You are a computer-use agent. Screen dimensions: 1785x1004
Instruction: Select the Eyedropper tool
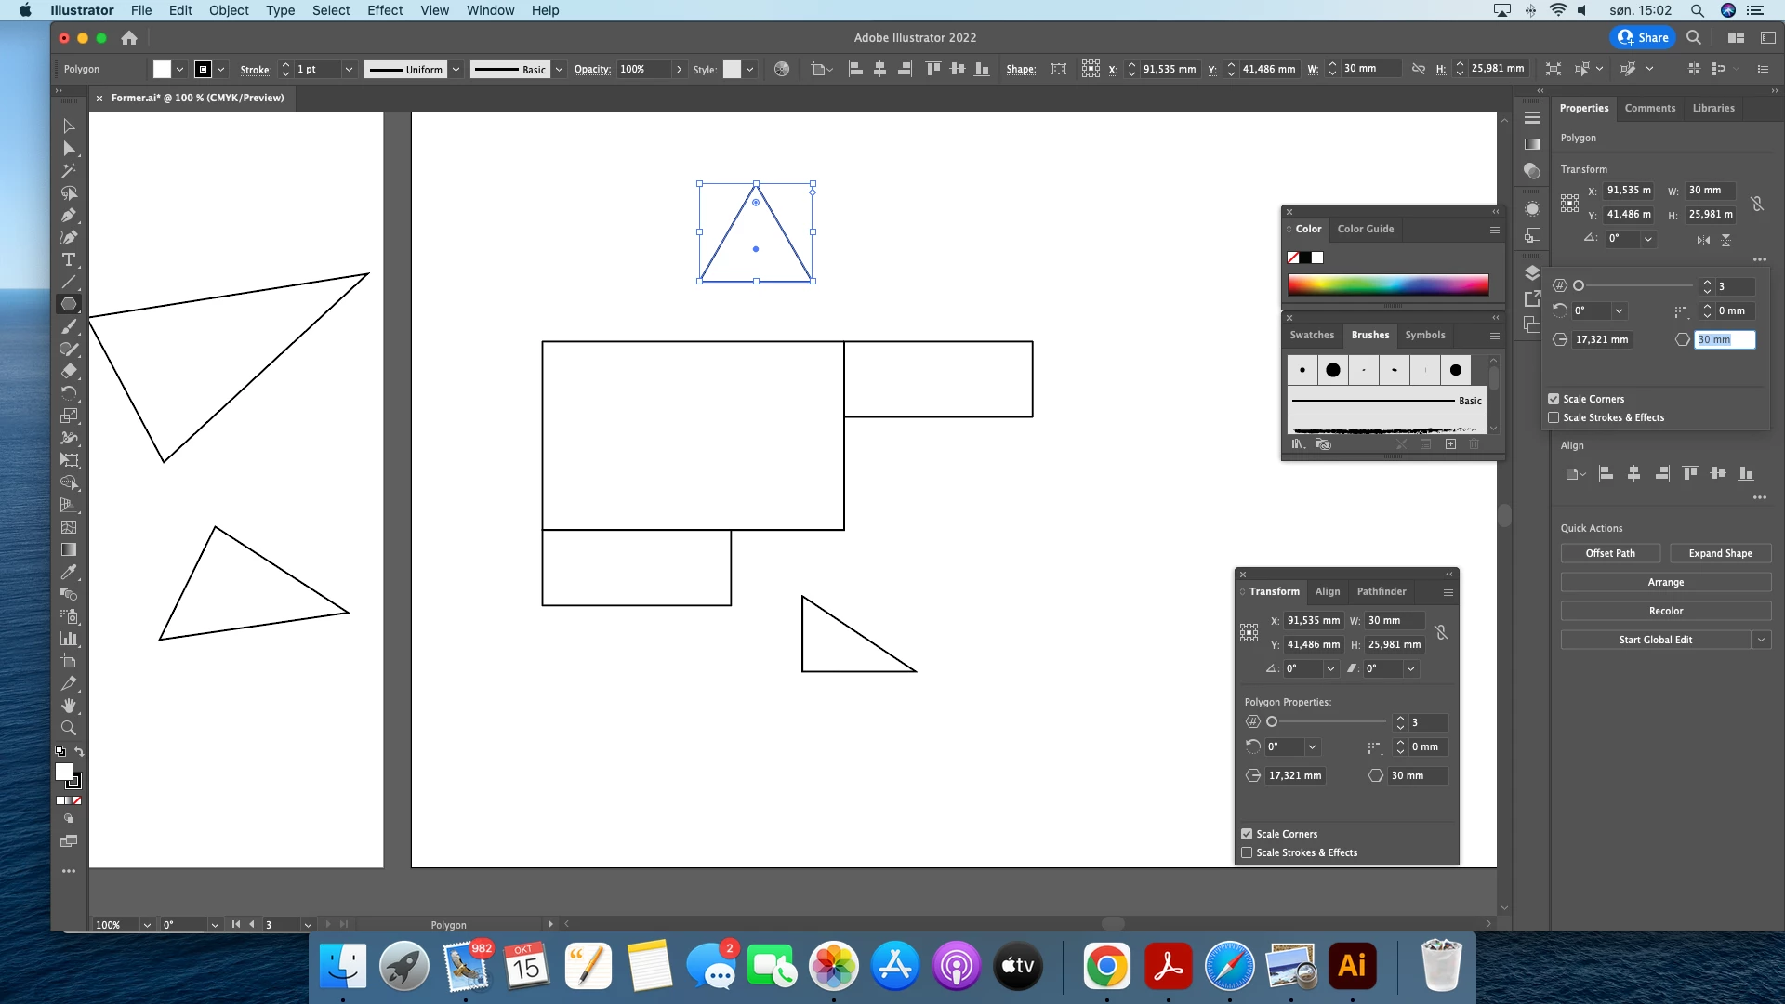[x=69, y=573]
